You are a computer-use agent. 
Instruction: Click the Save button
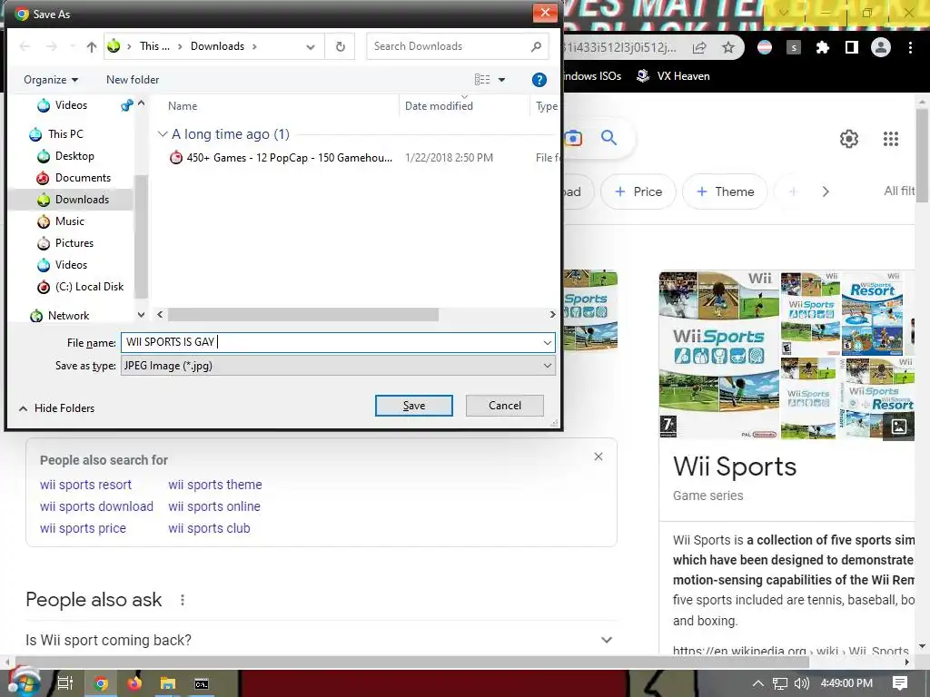[414, 406]
